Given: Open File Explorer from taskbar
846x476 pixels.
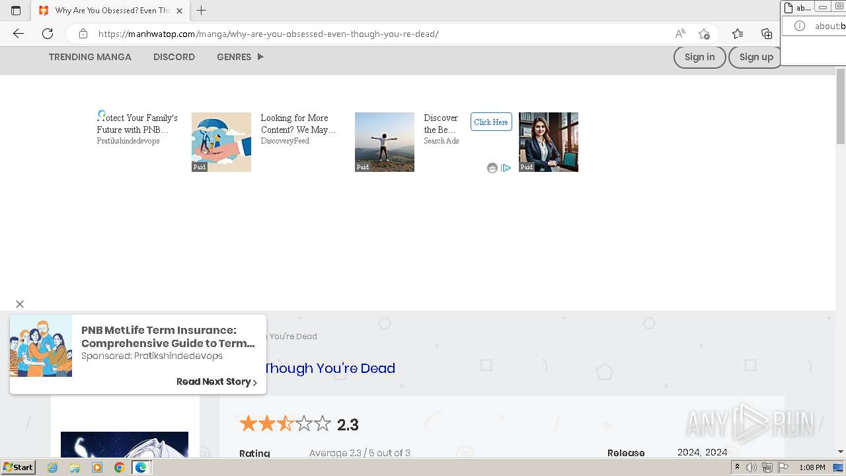Looking at the screenshot, I should [x=75, y=467].
